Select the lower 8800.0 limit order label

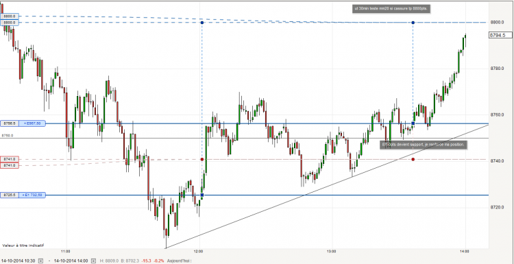click(x=10, y=23)
